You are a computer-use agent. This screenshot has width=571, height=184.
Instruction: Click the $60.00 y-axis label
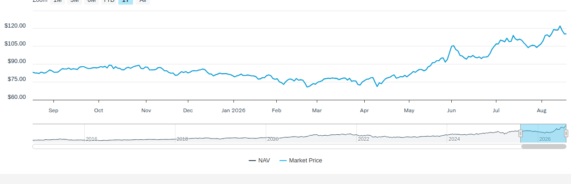pos(17,98)
